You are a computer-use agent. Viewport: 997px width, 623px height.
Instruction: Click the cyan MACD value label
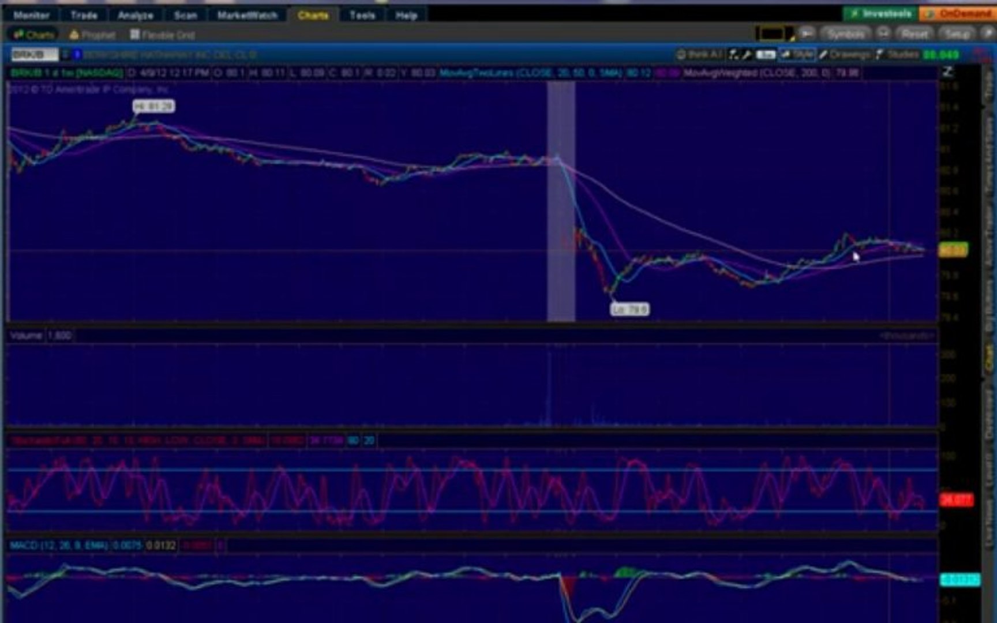pos(960,579)
